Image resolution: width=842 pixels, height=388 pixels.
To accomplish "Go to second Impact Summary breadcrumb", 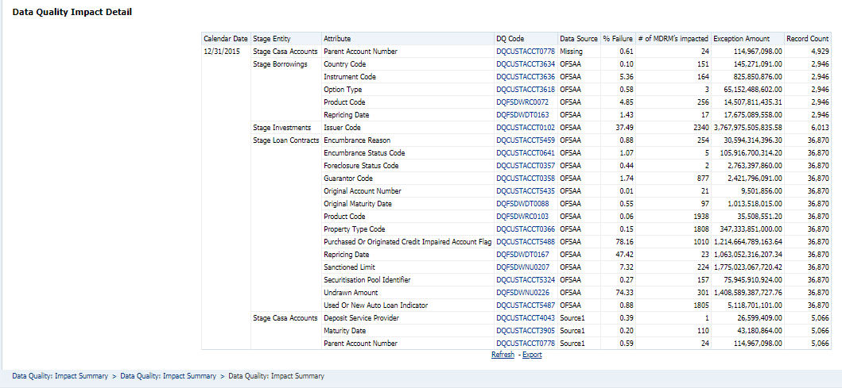I will coord(168,376).
